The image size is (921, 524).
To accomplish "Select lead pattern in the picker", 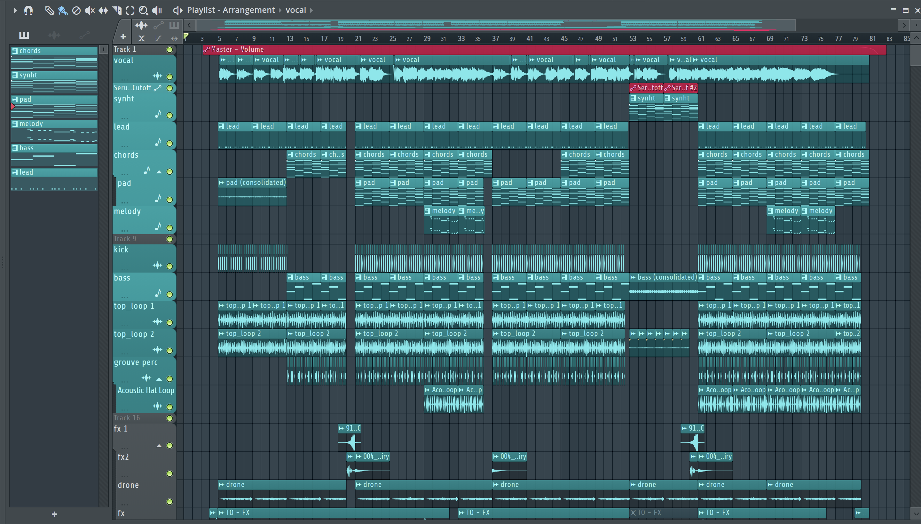I will [x=54, y=179].
